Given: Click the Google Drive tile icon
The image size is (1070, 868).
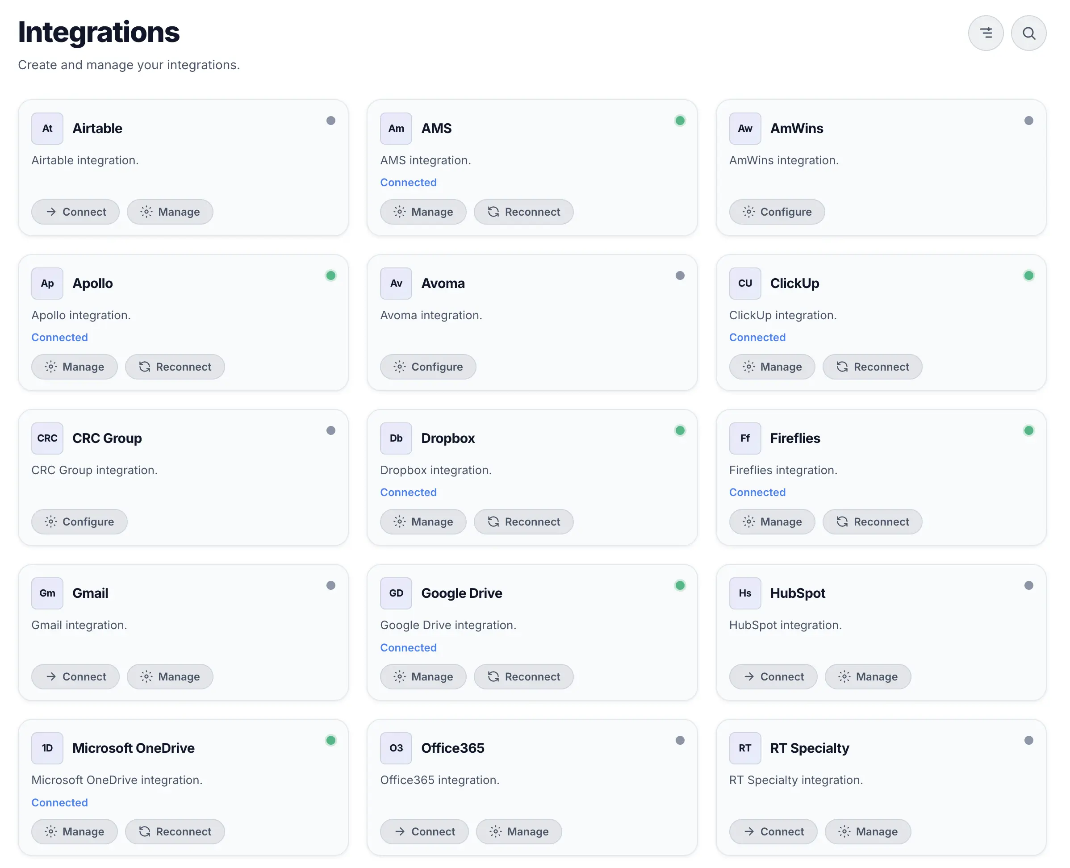Looking at the screenshot, I should point(396,593).
